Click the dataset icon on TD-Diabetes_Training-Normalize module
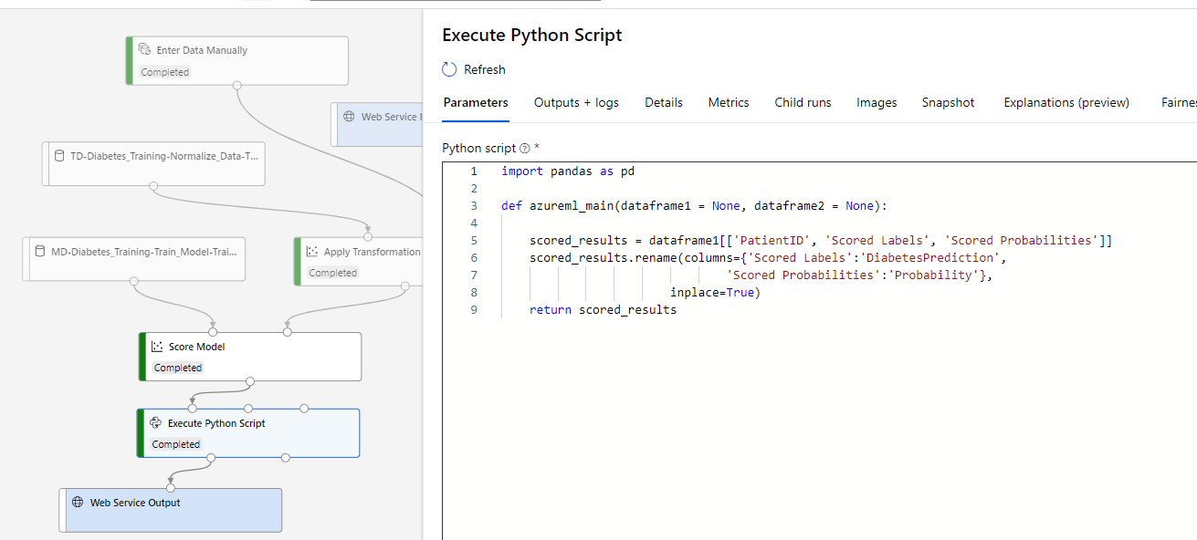Screen dimensions: 1197x540 [58, 155]
